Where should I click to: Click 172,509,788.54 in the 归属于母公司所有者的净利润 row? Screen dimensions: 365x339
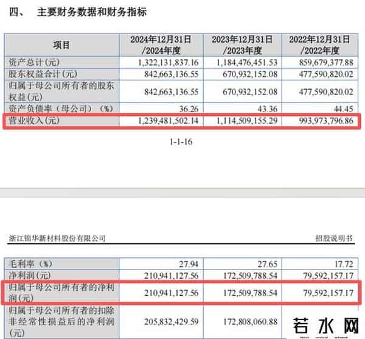(x=250, y=293)
